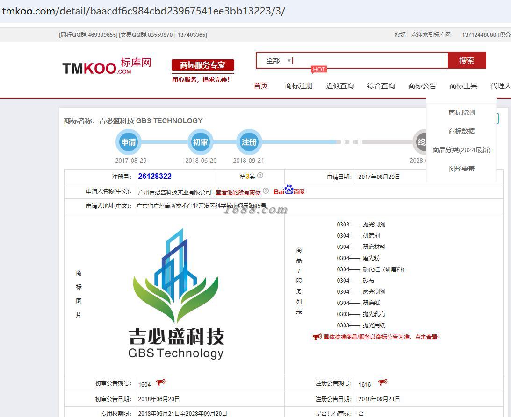Click the red 搜索 button
The height and width of the screenshot is (417, 511).
pyautogui.click(x=467, y=60)
